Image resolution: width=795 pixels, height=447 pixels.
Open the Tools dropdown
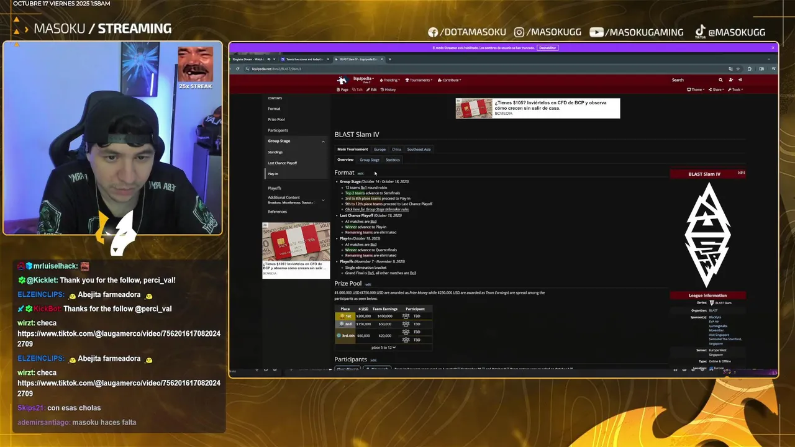click(x=735, y=89)
